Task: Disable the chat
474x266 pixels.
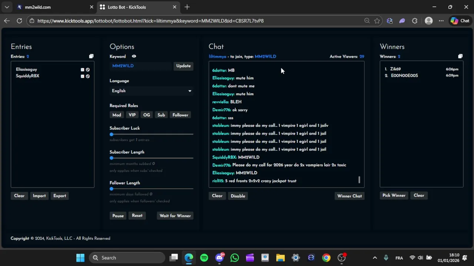Action: 238,196
